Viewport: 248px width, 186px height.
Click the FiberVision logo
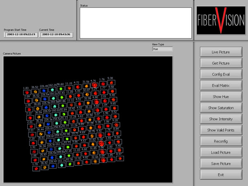220,20
